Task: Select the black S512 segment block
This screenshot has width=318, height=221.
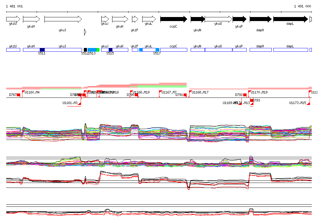Action: point(85,50)
